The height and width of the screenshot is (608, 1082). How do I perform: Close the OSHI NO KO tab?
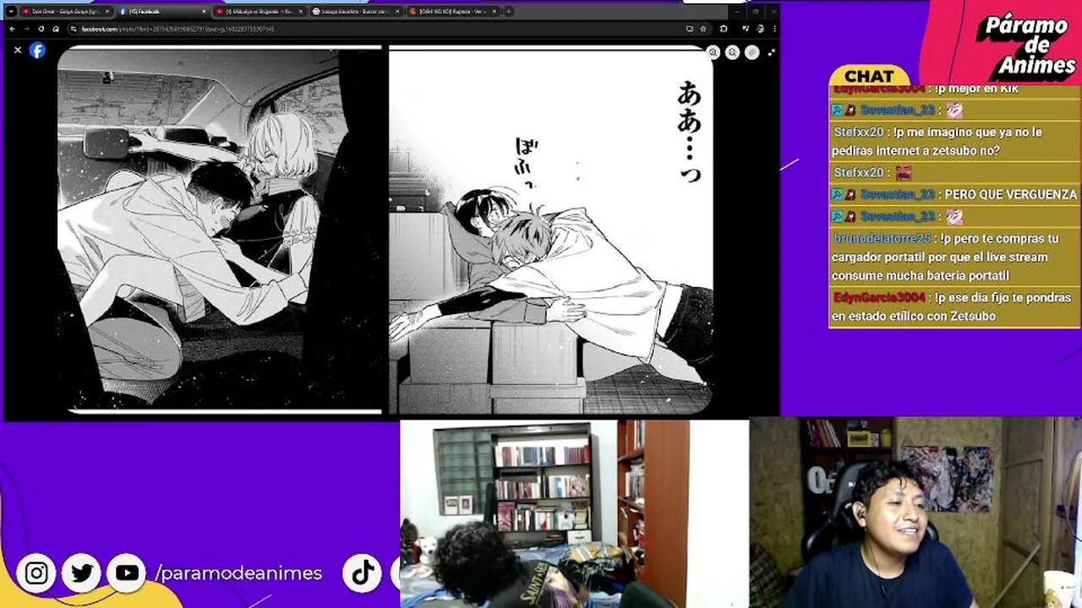click(x=495, y=12)
